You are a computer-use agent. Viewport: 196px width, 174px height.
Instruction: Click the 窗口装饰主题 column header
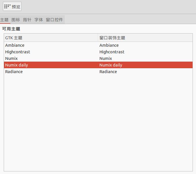point(145,38)
